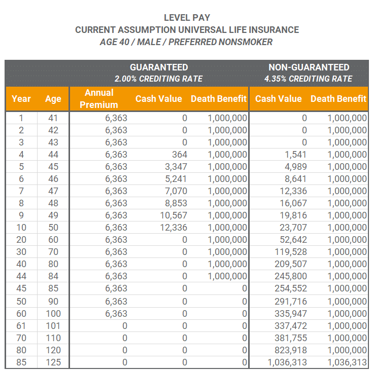Click age 41 in the first row
The height and width of the screenshot is (370, 373).
53,118
